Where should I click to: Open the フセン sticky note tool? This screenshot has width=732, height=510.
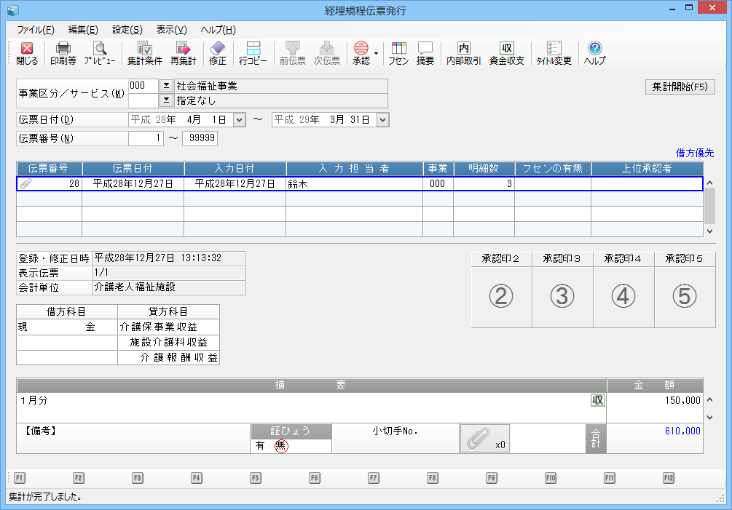coord(398,53)
